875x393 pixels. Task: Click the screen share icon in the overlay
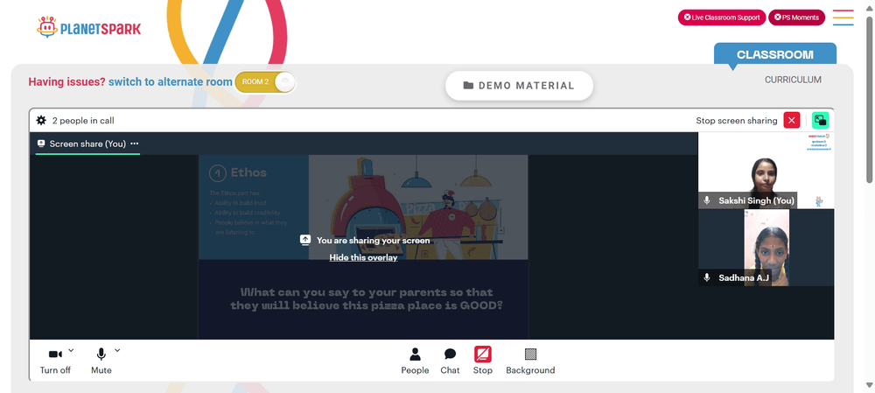304,240
